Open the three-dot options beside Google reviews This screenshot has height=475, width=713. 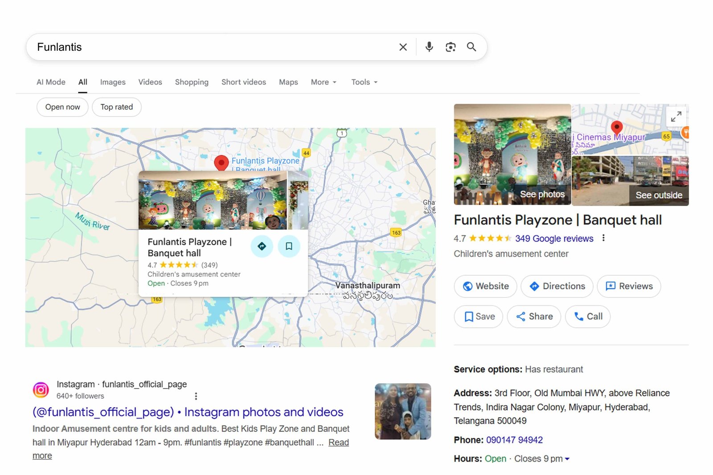[x=603, y=238]
